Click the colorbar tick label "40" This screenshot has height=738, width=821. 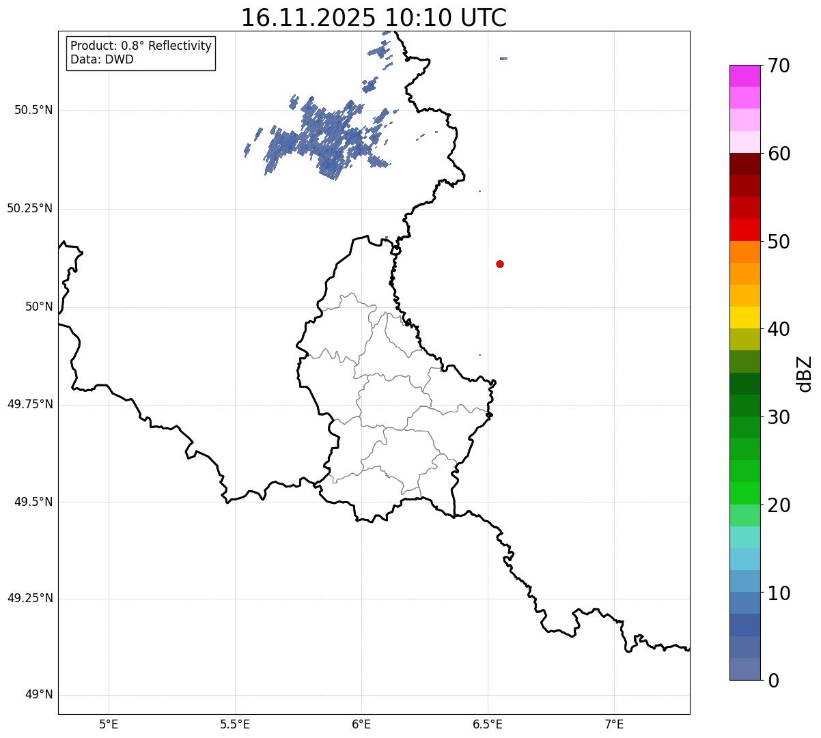tap(779, 329)
